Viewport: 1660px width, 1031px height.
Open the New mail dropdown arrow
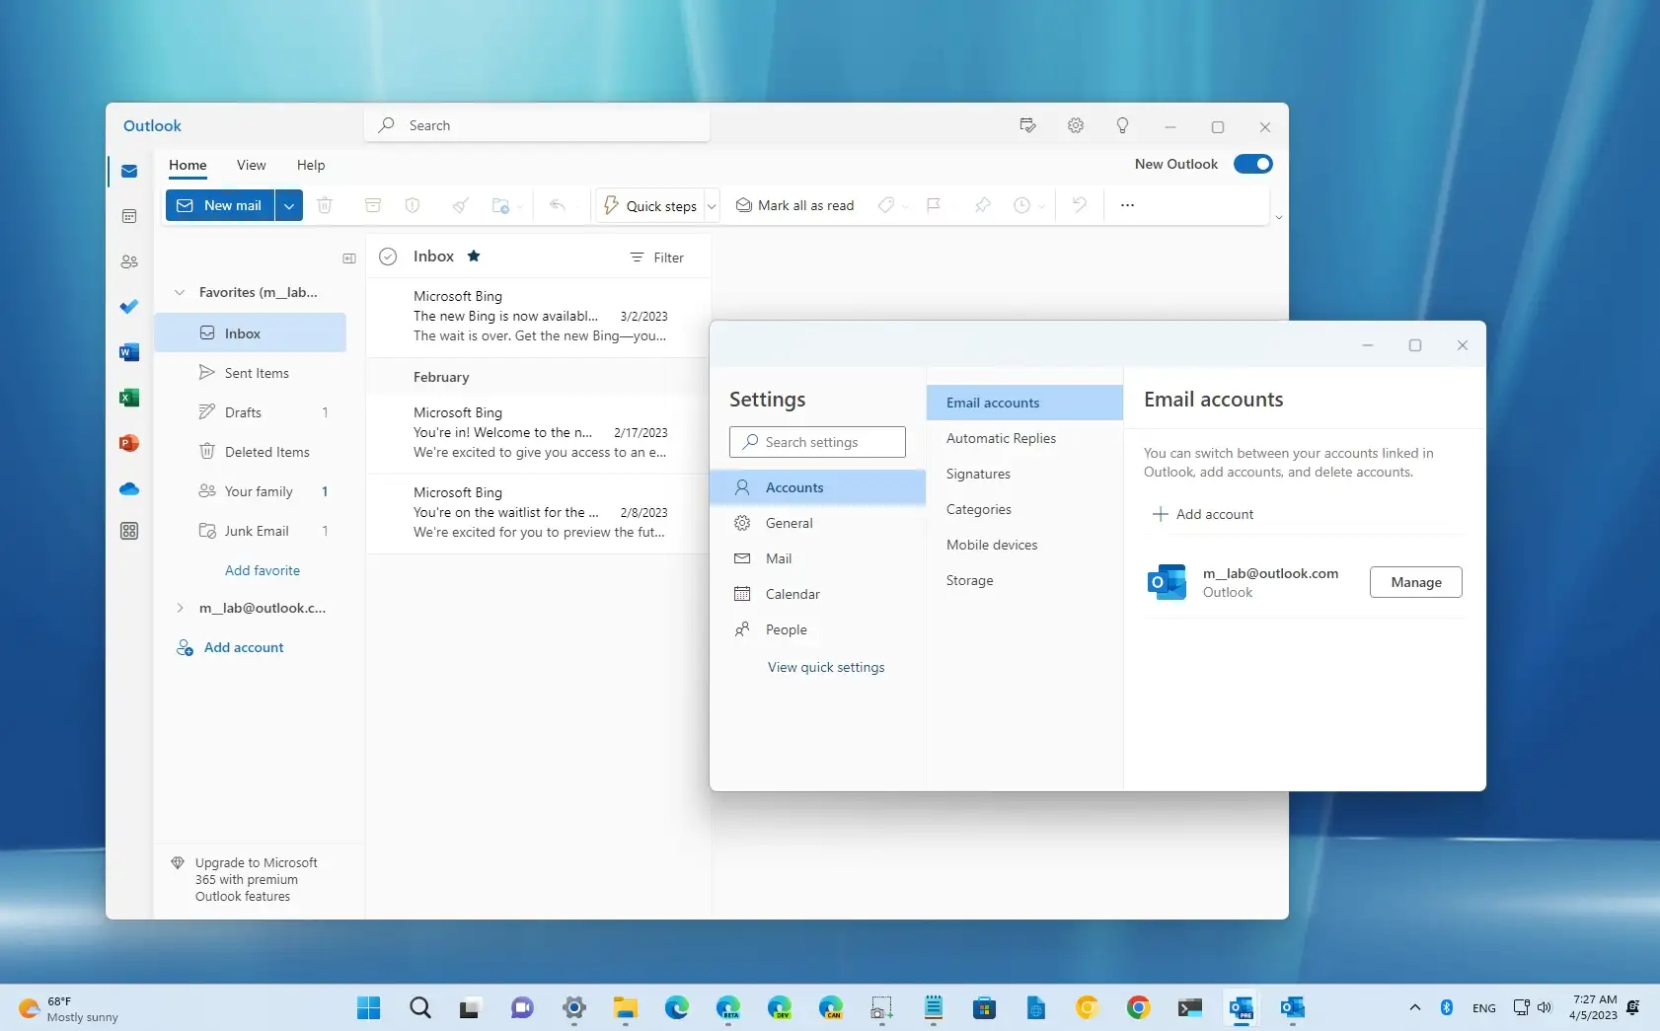[288, 205]
